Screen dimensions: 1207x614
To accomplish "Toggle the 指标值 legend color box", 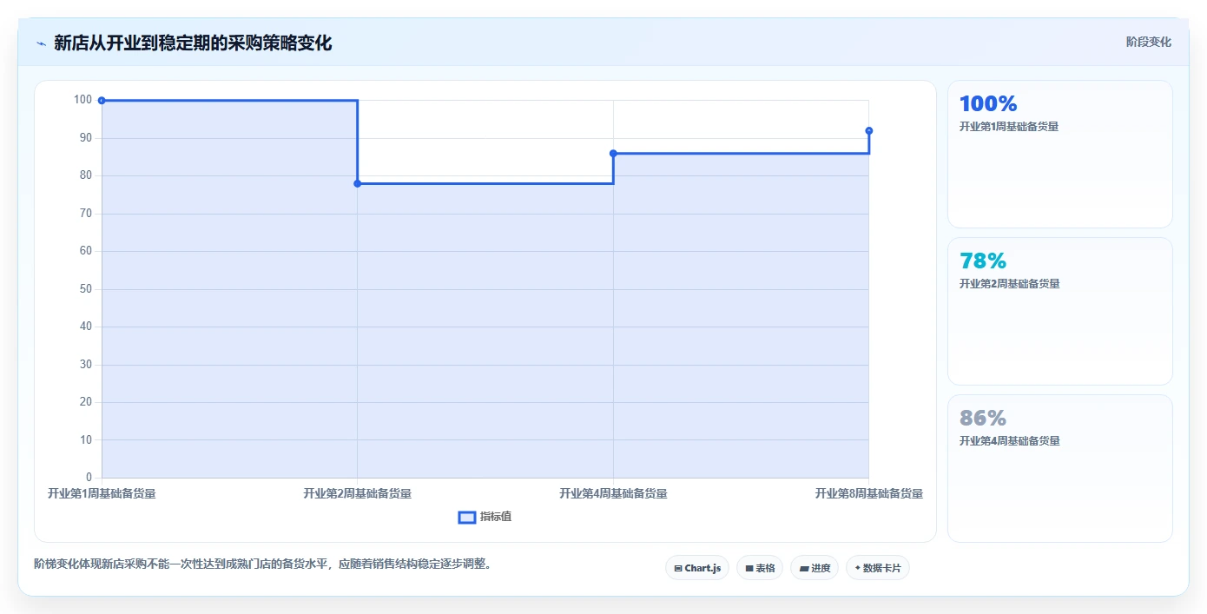I will coord(467,517).
